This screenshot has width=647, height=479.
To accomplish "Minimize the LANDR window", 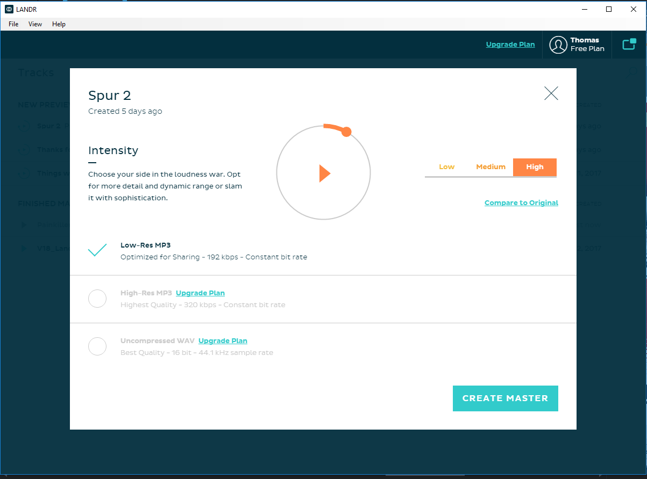I will [584, 9].
